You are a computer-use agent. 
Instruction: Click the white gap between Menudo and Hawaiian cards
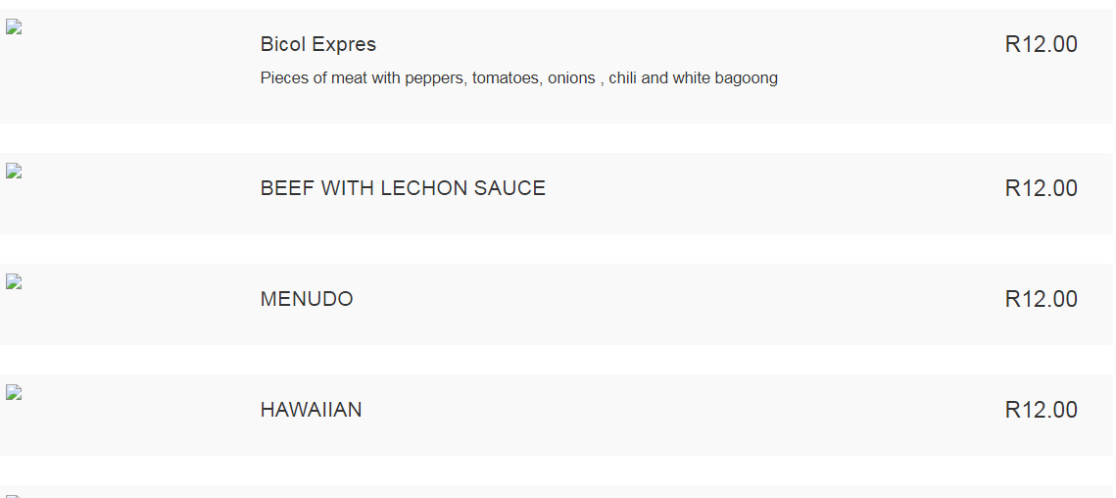point(556,360)
